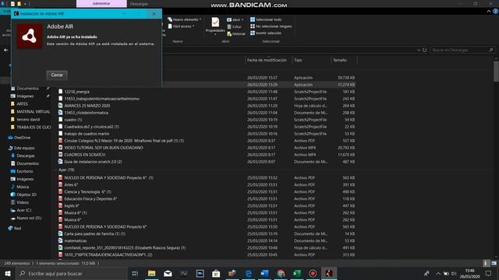This screenshot has height=280, width=499.
Task: Open File Explorer from the taskbar
Action: tap(151, 273)
